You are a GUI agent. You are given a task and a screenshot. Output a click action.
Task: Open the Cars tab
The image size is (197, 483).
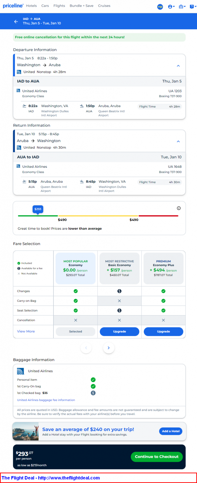click(45, 6)
